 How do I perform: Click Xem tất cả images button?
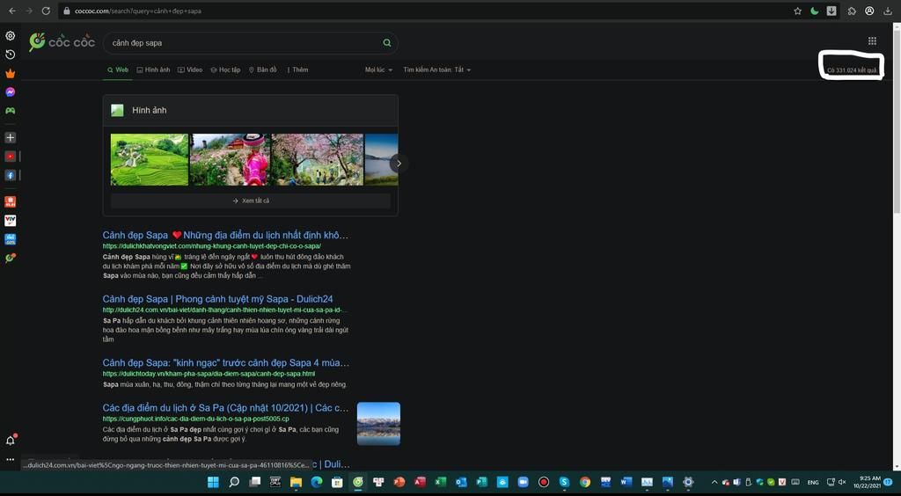(x=251, y=201)
